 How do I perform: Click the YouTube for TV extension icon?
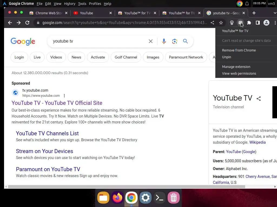[x=240, y=23]
